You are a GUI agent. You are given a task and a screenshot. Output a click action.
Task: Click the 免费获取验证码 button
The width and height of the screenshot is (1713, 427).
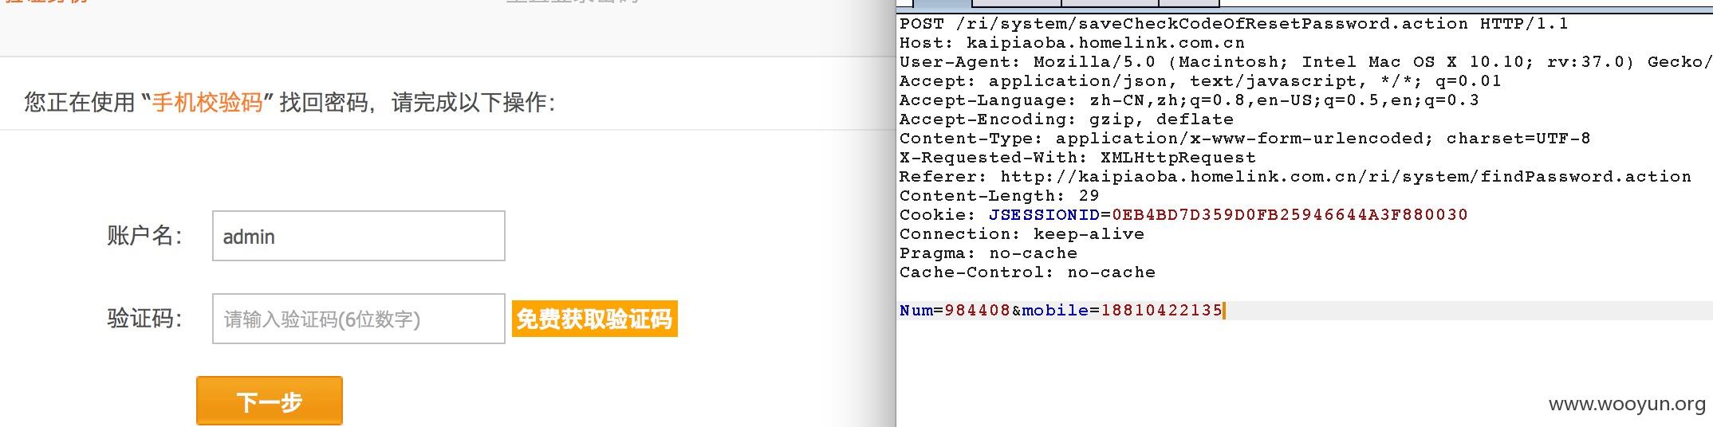tap(594, 319)
